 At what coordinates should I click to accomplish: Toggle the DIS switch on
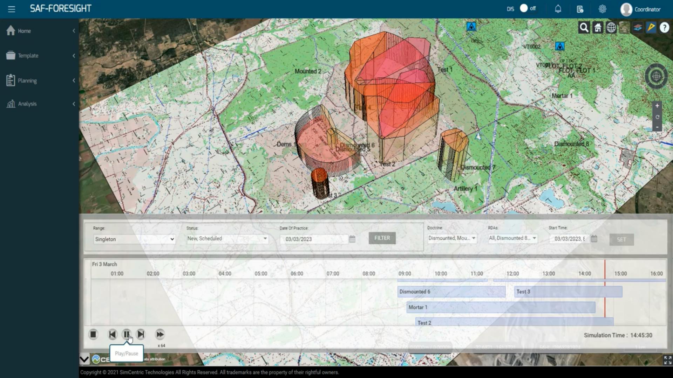point(524,7)
